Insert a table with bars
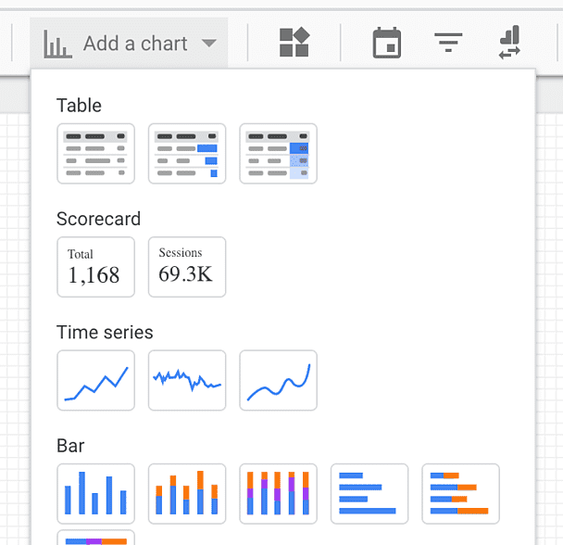The width and height of the screenshot is (563, 545). tap(187, 154)
